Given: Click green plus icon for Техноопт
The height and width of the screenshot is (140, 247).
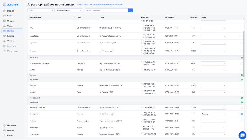Looking at the screenshot, I should (x=242, y=75).
